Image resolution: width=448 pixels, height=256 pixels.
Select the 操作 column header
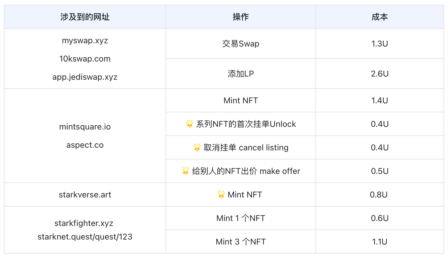click(241, 17)
